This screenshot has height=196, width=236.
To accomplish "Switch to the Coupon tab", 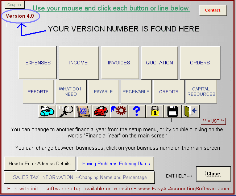I will [x=14, y=5].
